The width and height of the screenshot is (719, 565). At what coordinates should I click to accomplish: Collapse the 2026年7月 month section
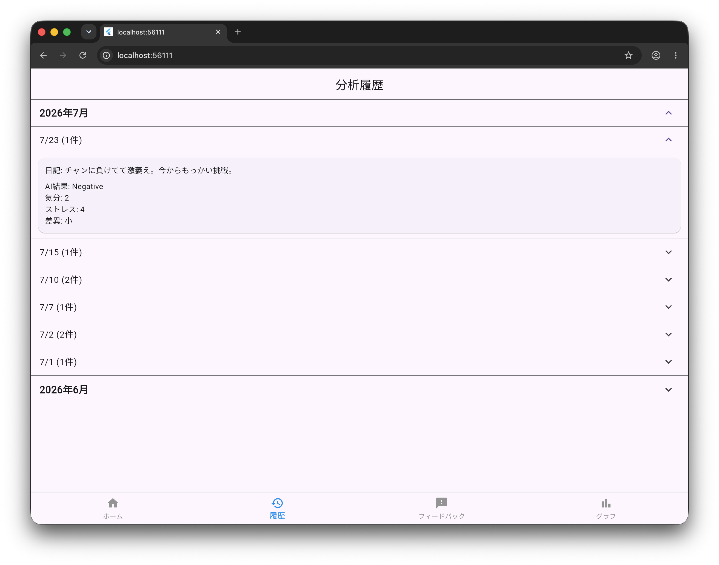(x=668, y=113)
